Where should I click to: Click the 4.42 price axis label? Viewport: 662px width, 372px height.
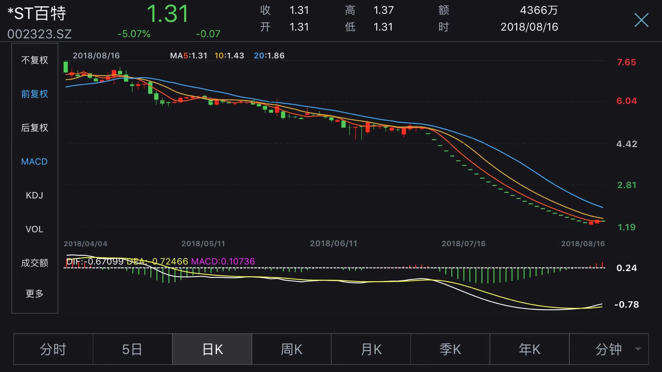pyautogui.click(x=626, y=144)
